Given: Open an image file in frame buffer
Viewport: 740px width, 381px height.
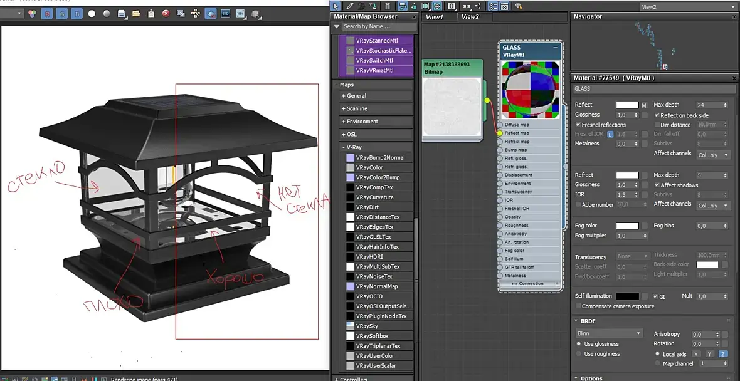Looking at the screenshot, I should [x=136, y=14].
